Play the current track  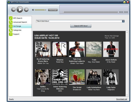(x=20, y=10)
